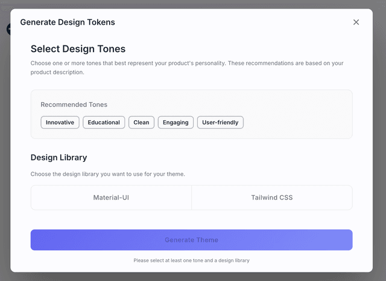Click 'Choose the design library' description text
Viewport: 386px width, 281px height.
click(x=107, y=174)
